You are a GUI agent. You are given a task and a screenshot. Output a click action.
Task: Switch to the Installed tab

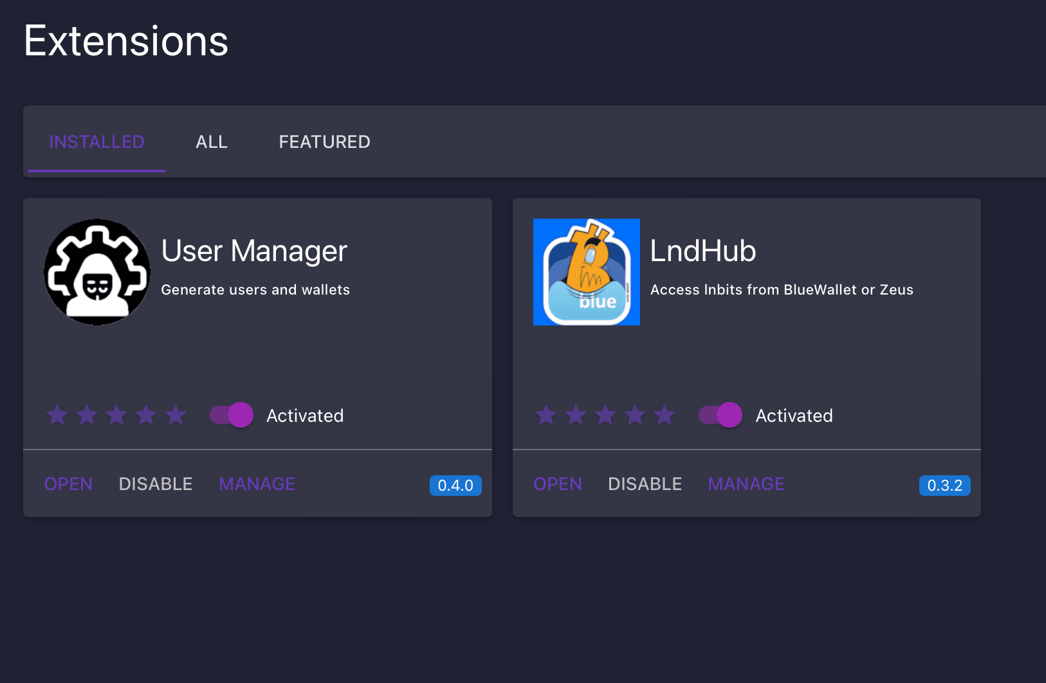[x=96, y=141]
